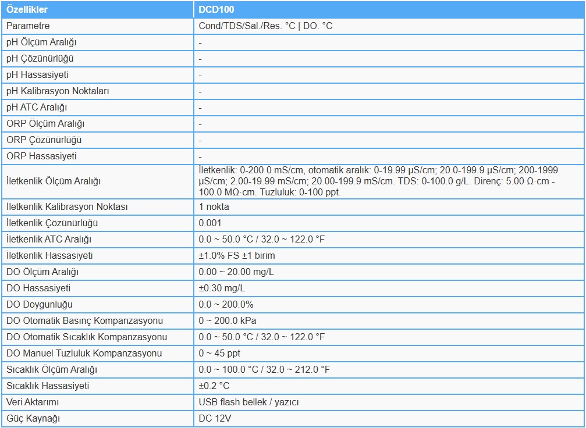Select the 'Parametre' row label
Viewport: 586px width, 428px height.
(28, 26)
